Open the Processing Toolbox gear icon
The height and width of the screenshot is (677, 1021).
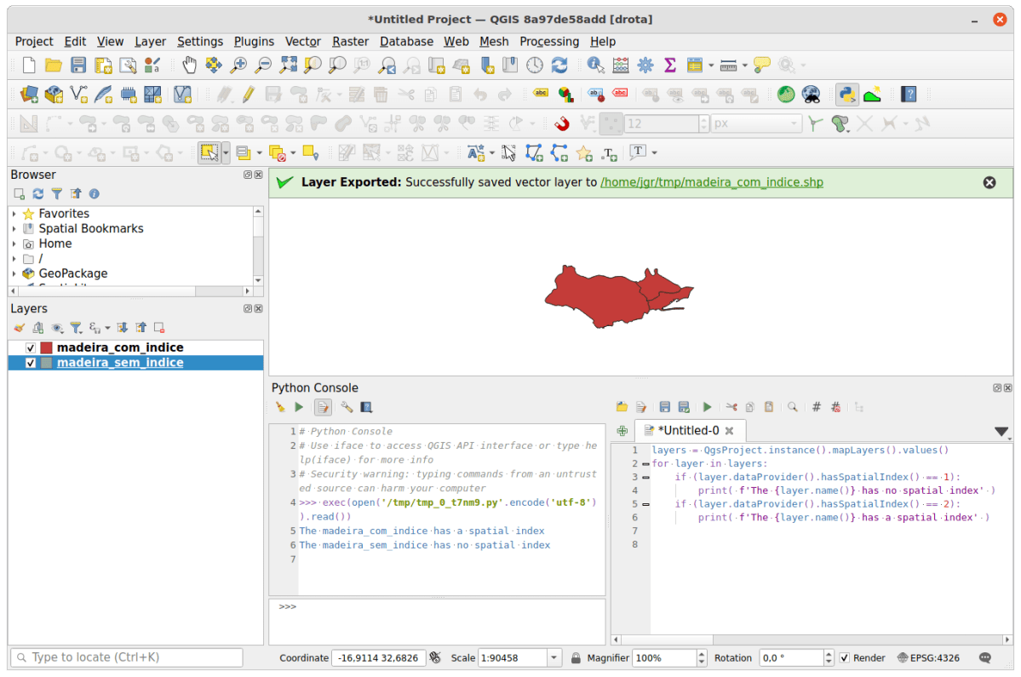[645, 65]
